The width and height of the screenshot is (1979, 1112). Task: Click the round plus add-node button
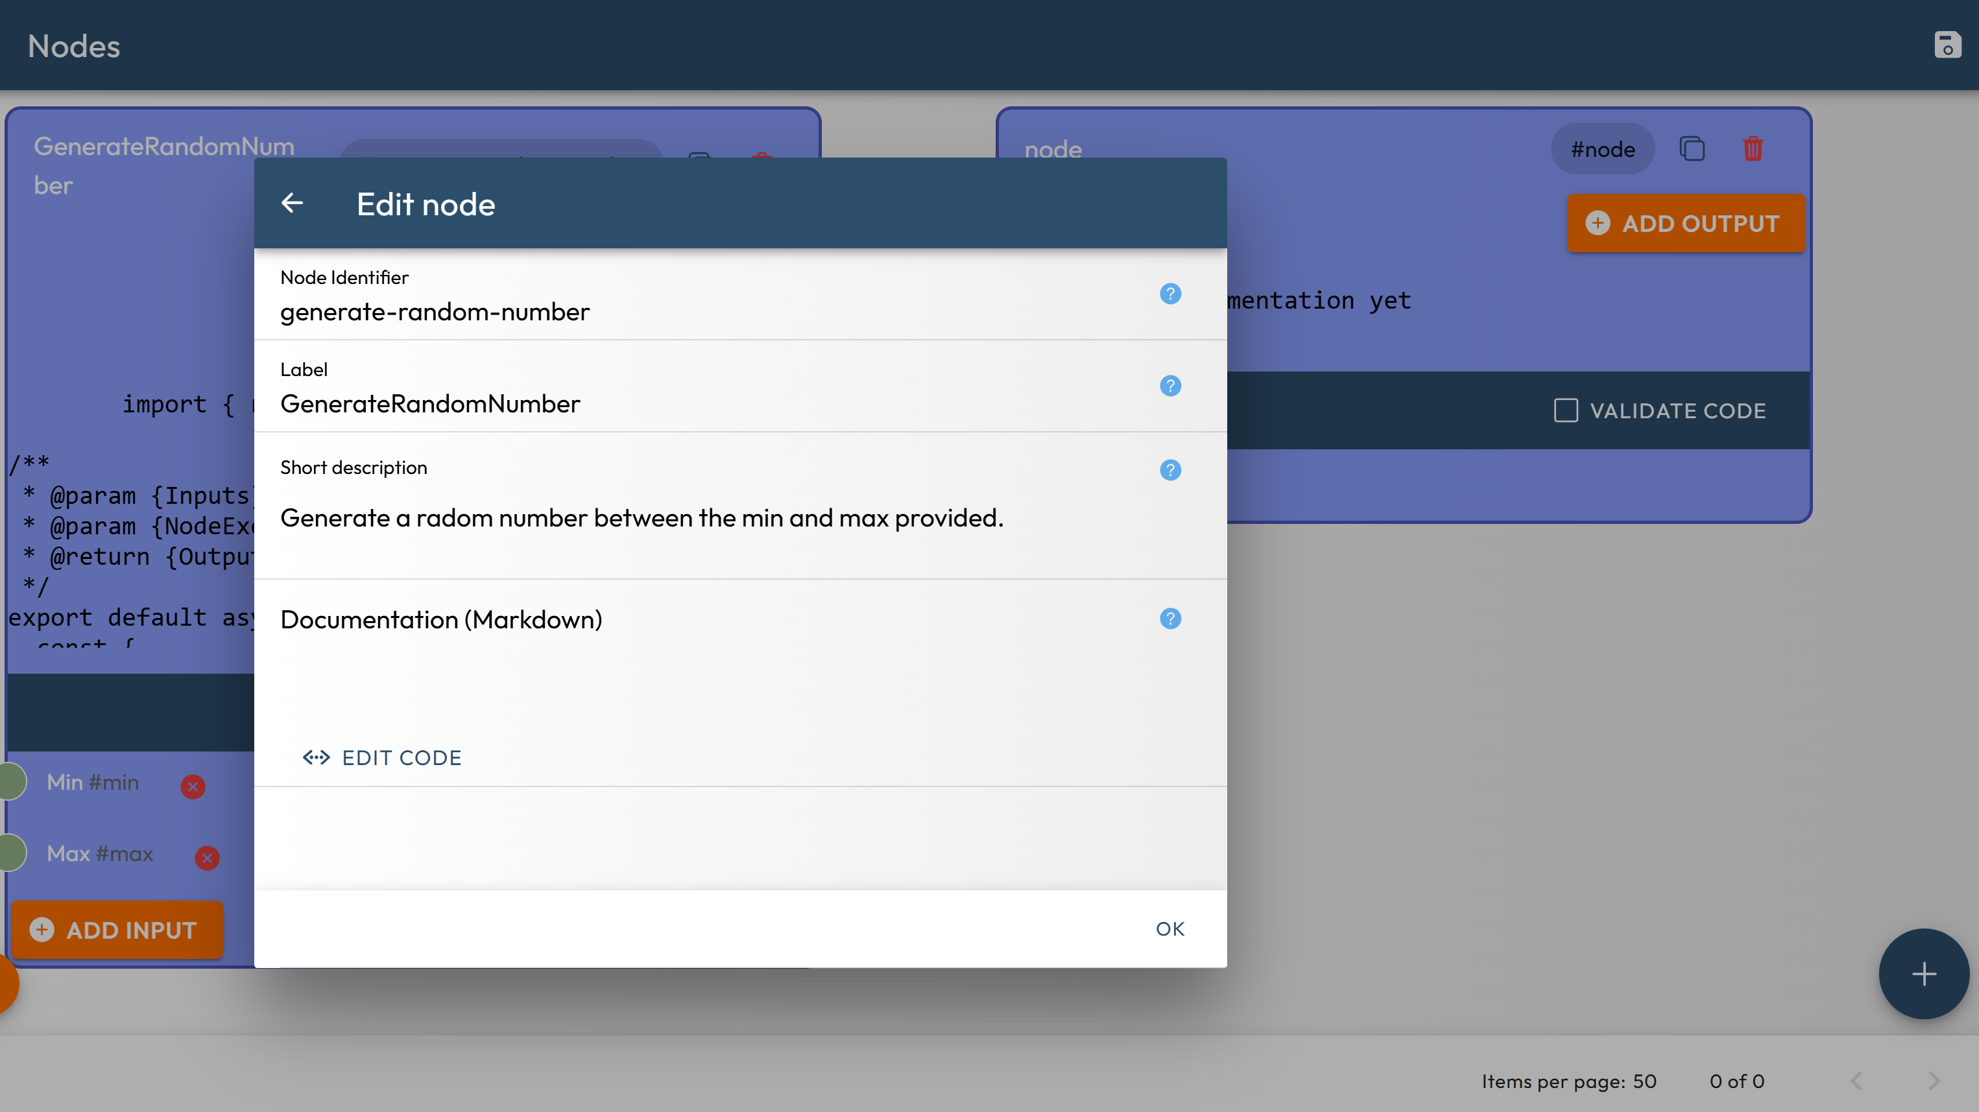click(1923, 974)
